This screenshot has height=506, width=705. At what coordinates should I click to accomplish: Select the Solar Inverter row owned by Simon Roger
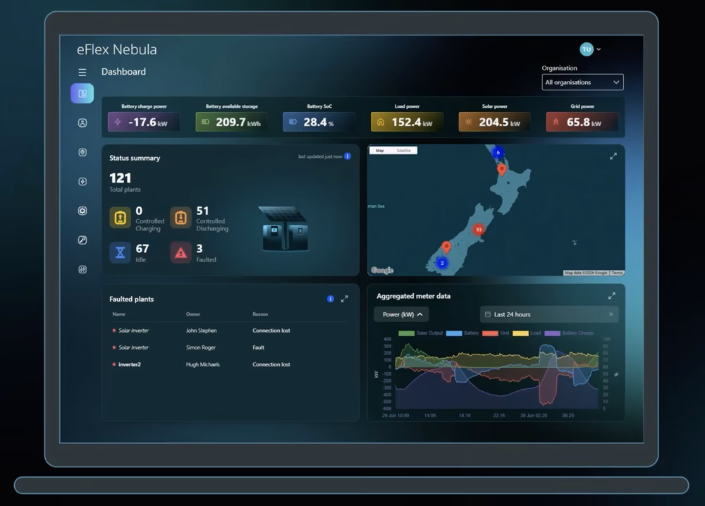click(x=229, y=347)
